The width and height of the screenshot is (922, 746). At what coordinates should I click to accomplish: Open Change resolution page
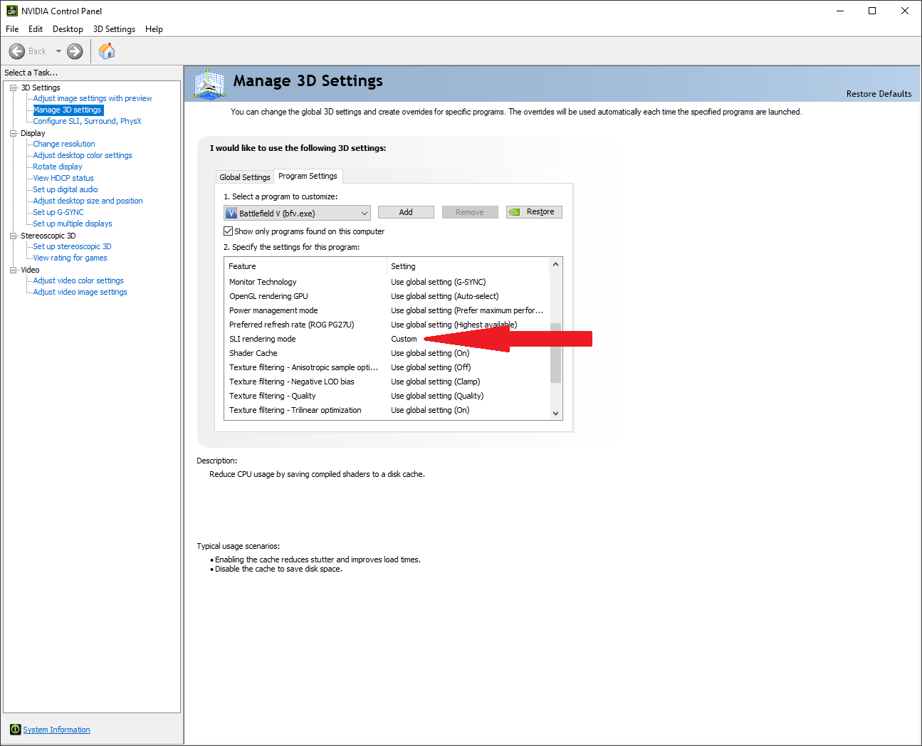[64, 144]
